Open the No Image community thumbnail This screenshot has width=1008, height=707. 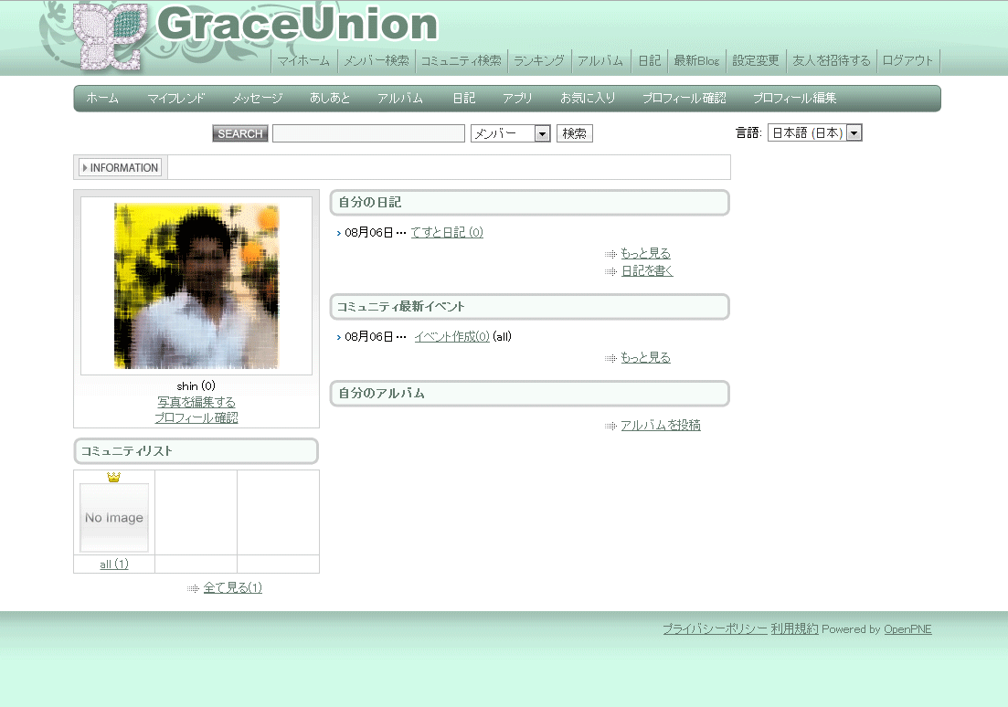coord(114,518)
